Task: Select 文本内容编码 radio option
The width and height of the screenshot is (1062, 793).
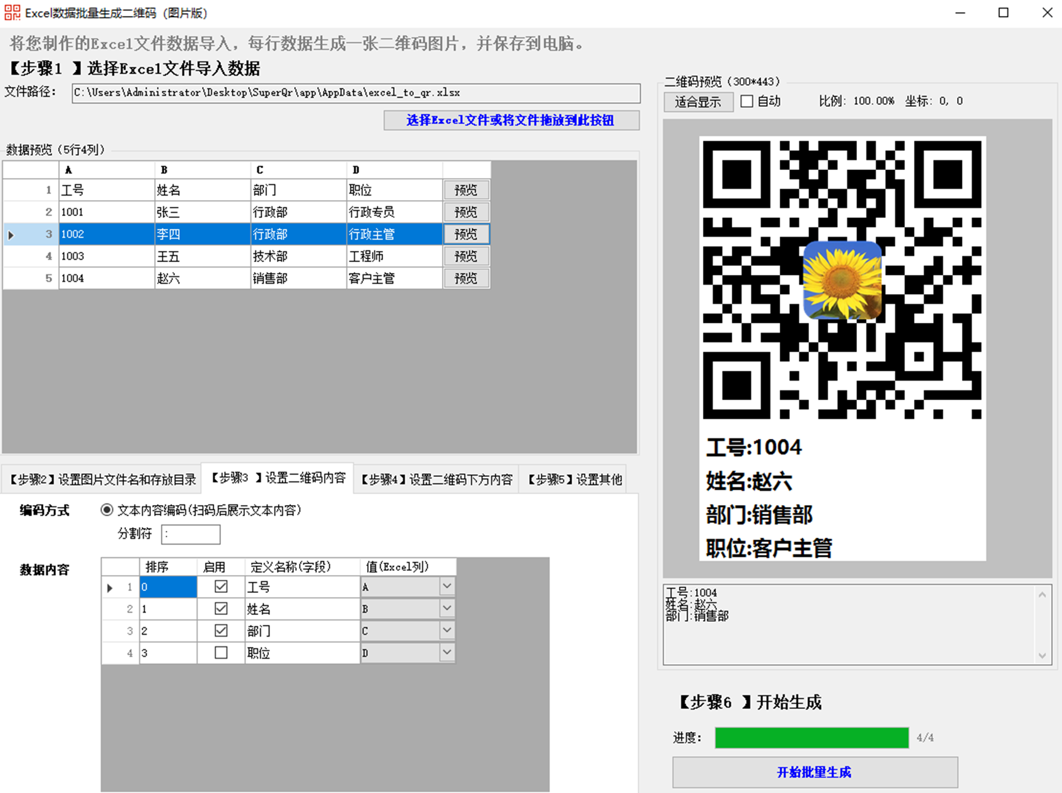Action: (x=107, y=510)
